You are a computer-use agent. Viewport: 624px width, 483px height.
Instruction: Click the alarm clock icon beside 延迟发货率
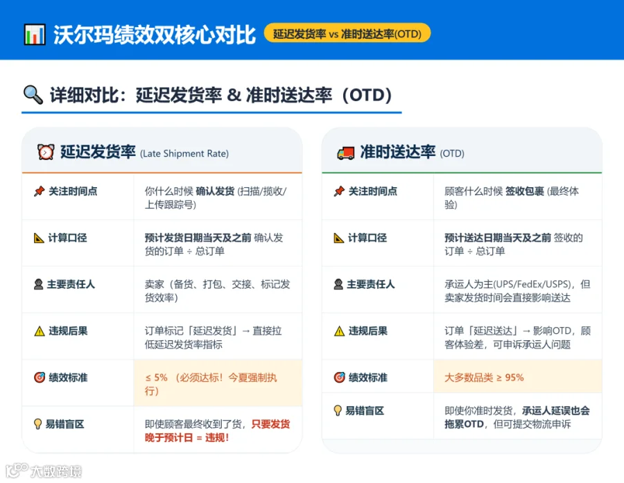(46, 152)
